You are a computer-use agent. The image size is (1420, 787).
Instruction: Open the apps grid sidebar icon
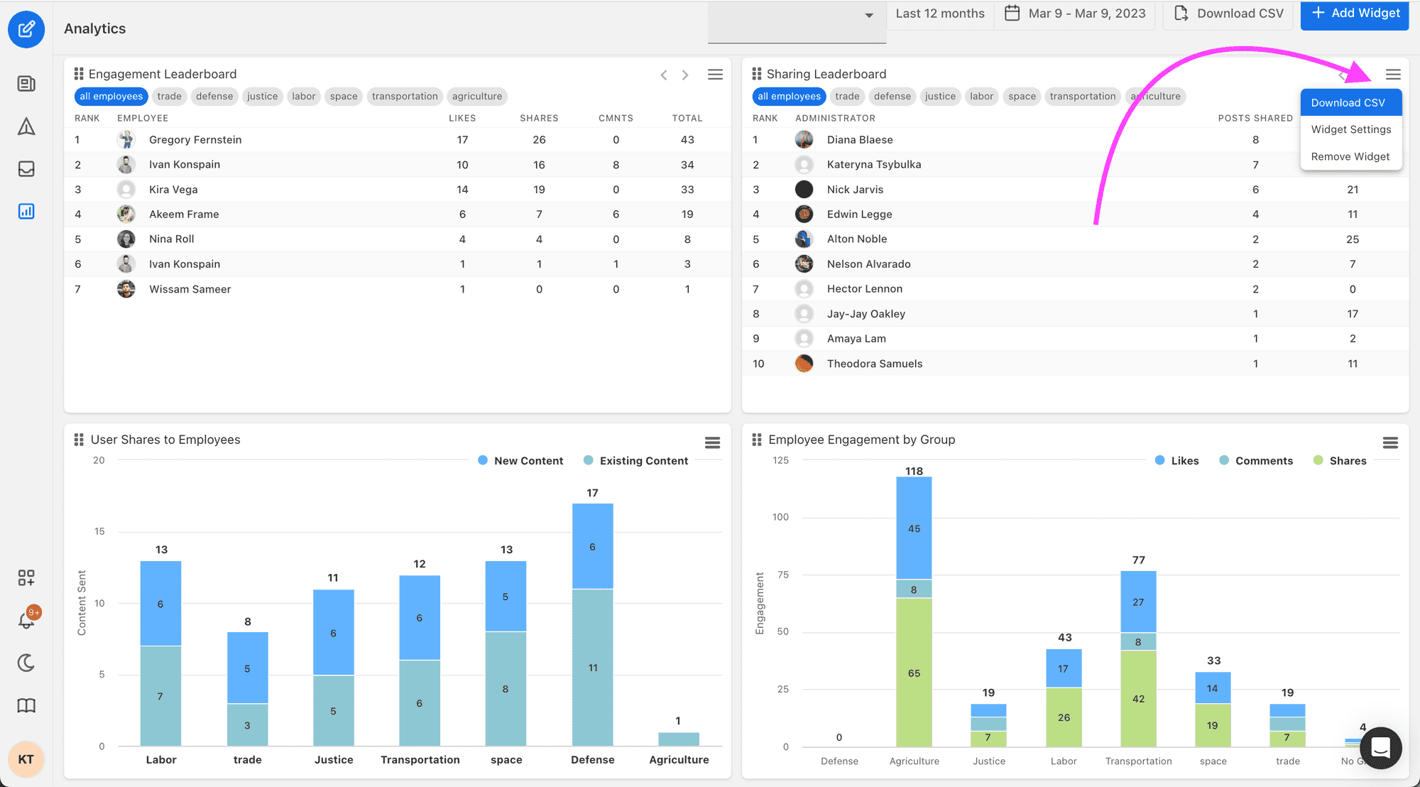click(x=26, y=577)
